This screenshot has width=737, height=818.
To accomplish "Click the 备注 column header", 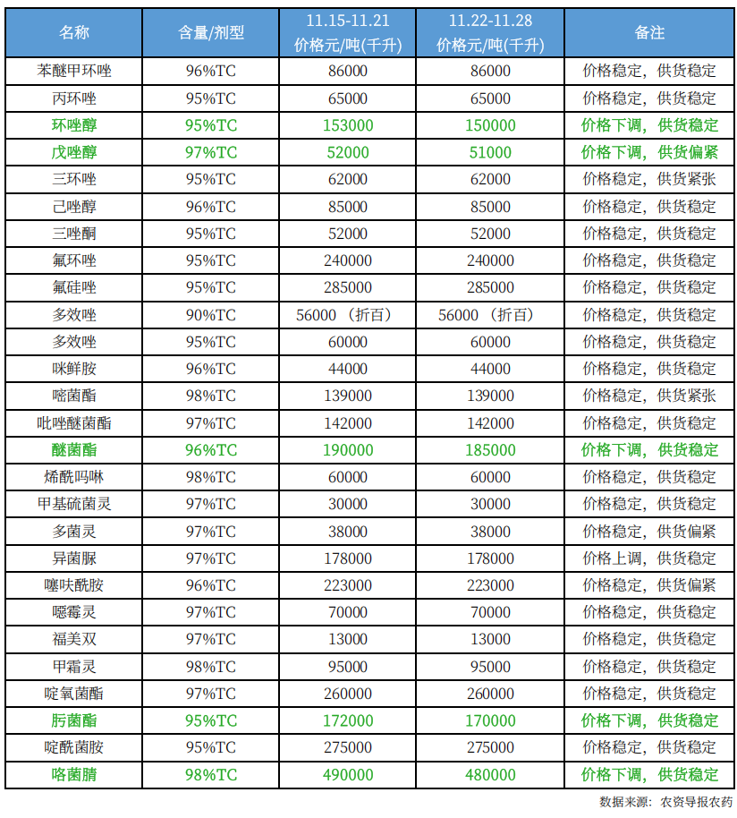I will (649, 32).
